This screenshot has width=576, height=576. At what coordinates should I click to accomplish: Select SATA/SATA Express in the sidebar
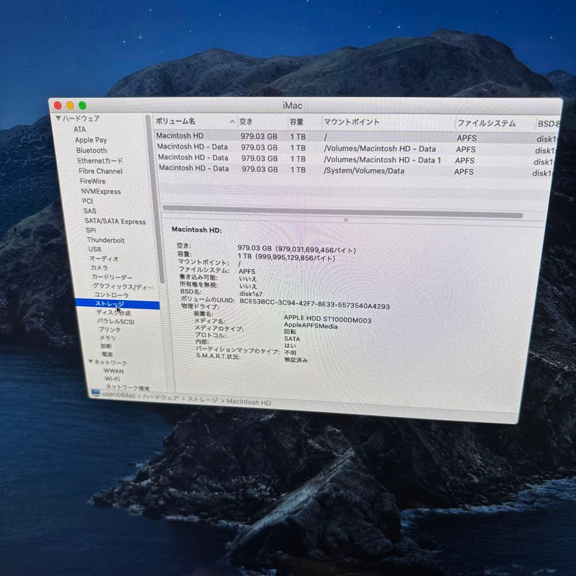116,221
